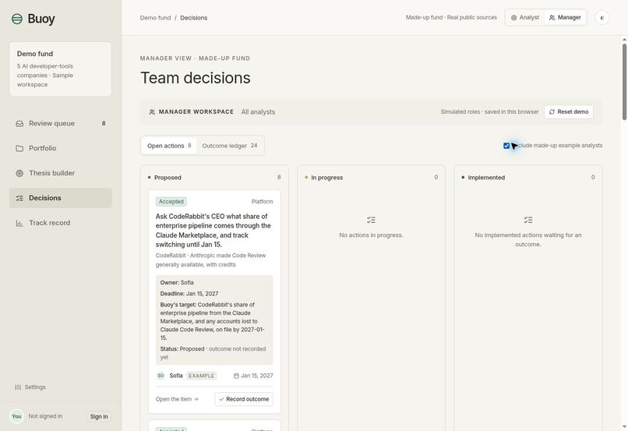Click the 'Not signed in' label
Image resolution: width=628 pixels, height=431 pixels.
point(45,416)
